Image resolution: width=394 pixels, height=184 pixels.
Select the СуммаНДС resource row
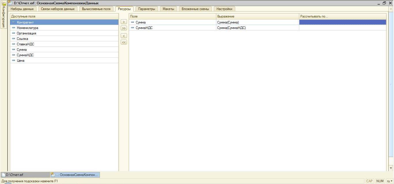(x=144, y=28)
